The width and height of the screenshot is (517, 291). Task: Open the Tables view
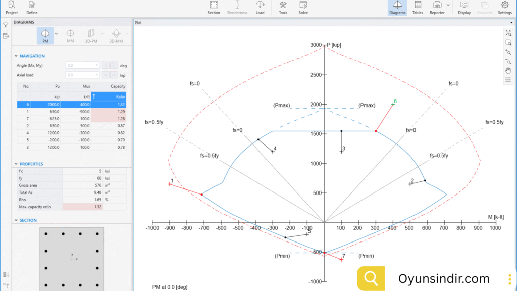click(418, 8)
